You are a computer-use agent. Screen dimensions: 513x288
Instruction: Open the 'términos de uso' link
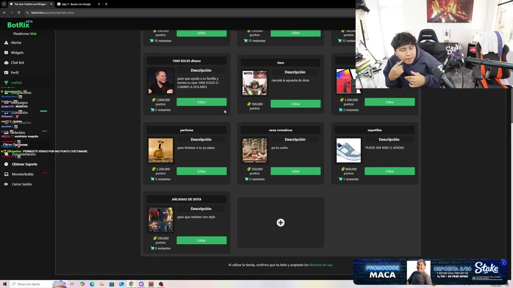[321, 265]
